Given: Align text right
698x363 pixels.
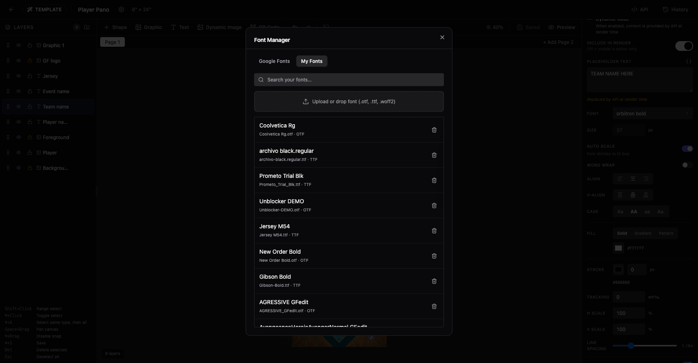Looking at the screenshot, I should pyautogui.click(x=646, y=179).
